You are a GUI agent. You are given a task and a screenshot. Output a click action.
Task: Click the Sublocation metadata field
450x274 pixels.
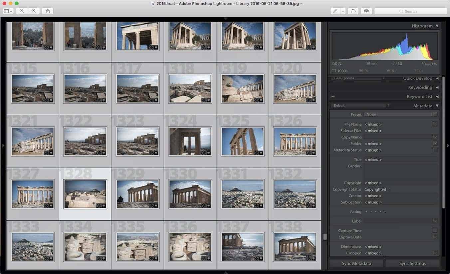401,202
